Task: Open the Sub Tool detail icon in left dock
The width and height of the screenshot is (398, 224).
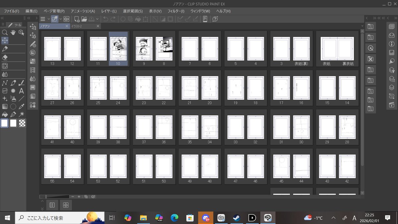Action: [33, 35]
